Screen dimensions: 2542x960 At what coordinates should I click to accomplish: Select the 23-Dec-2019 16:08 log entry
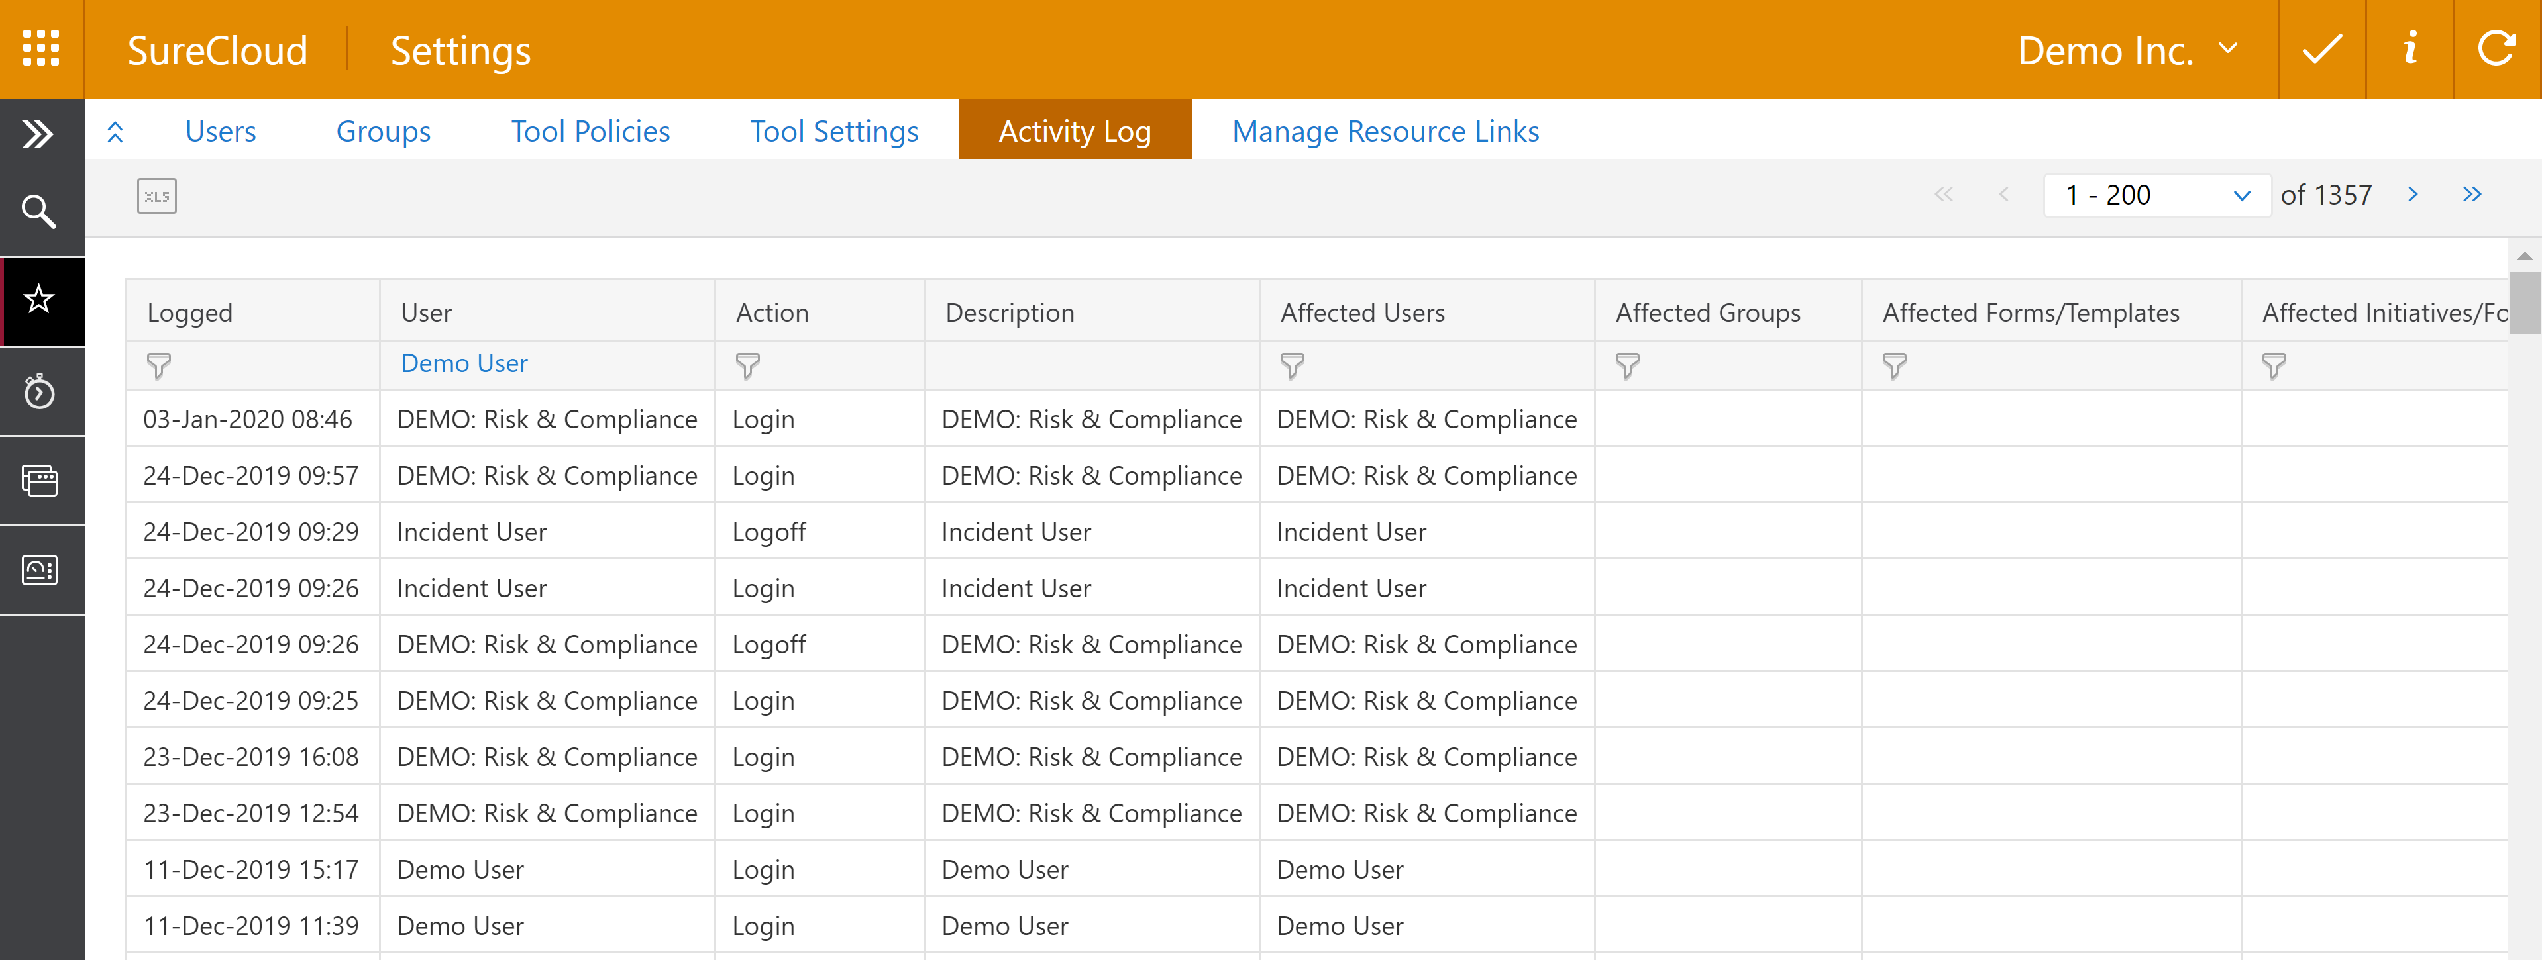point(1318,757)
